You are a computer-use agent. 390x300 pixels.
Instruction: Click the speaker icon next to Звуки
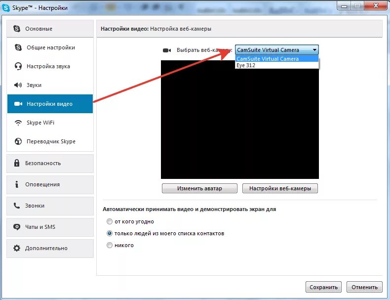coord(18,85)
